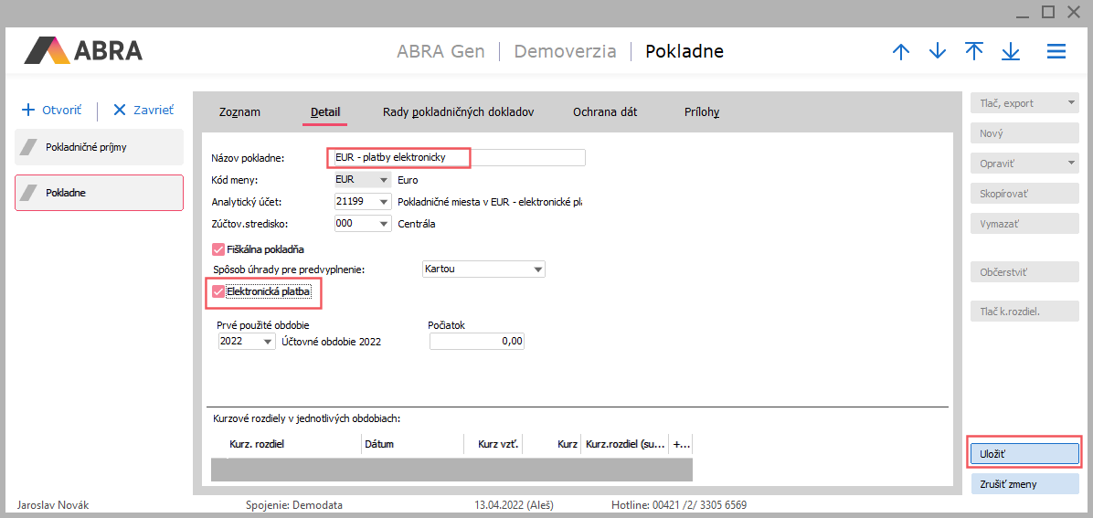Image resolution: width=1093 pixels, height=518 pixels.
Task: Click the Zrušiť zmeny button
Action: (x=1024, y=484)
